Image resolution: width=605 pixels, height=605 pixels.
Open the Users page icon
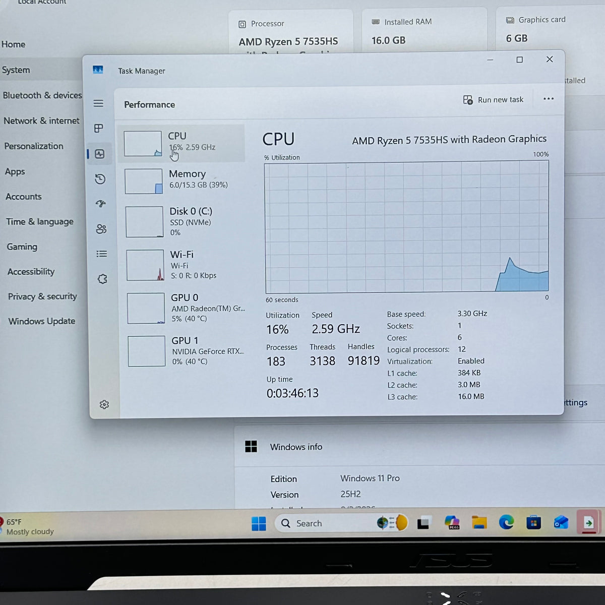tap(101, 229)
